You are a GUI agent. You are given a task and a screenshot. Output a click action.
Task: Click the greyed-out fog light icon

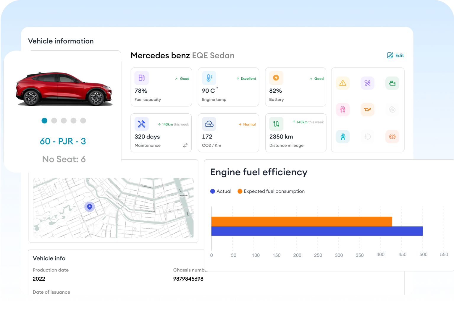pyautogui.click(x=367, y=136)
